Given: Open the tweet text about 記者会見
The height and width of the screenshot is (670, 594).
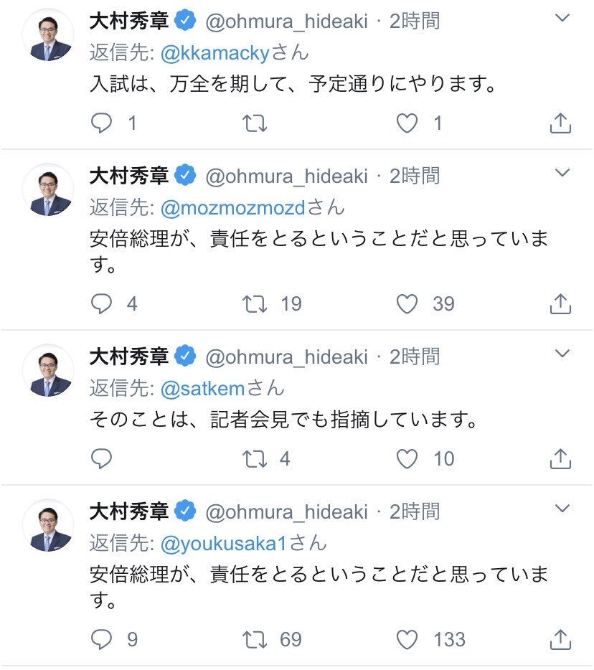Looking at the screenshot, I should (283, 420).
